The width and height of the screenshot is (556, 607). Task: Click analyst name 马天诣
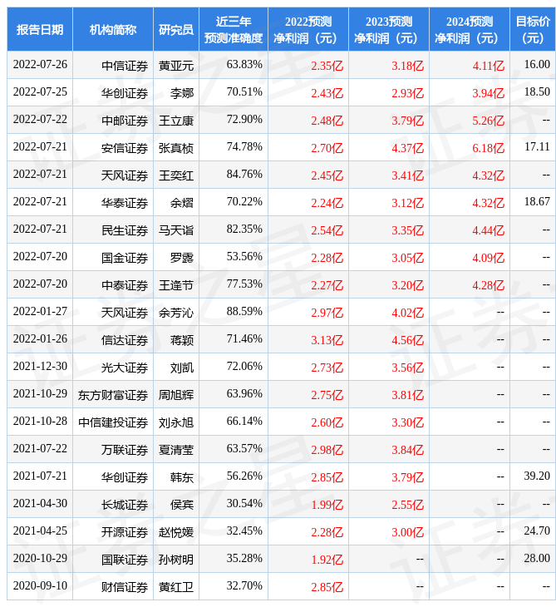coord(176,230)
